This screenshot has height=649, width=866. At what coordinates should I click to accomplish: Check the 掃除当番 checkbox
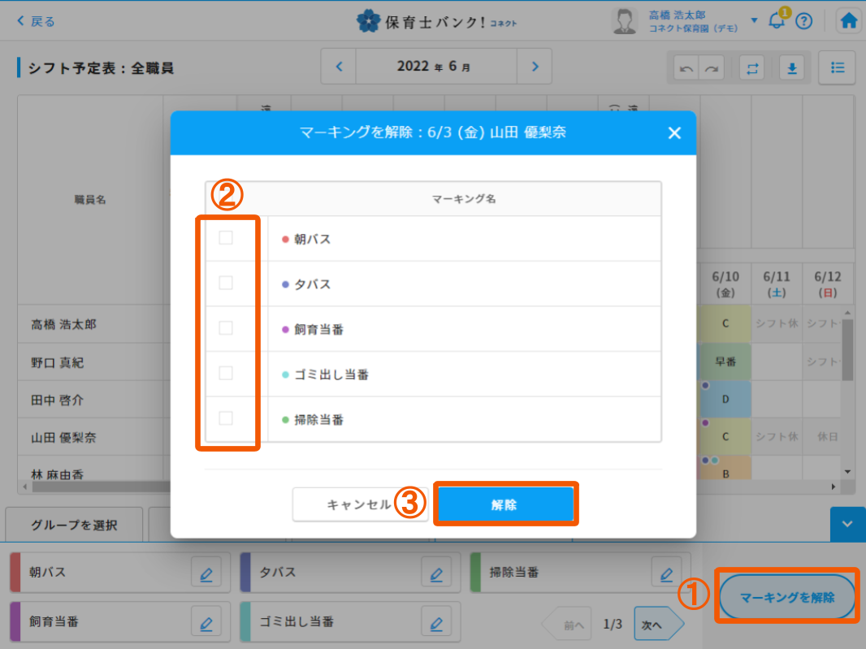pyautogui.click(x=226, y=418)
